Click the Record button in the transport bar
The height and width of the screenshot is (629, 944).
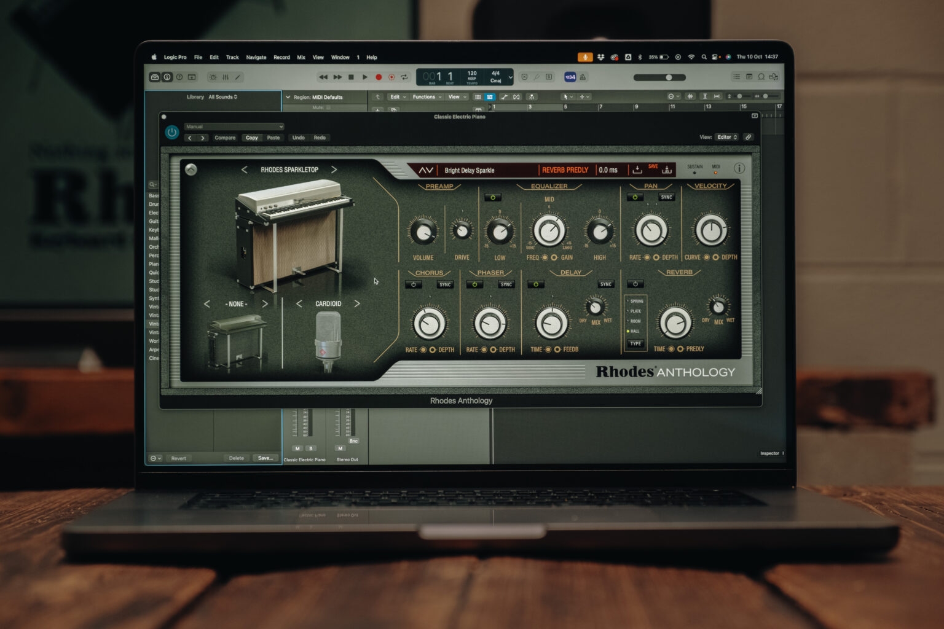click(x=378, y=77)
